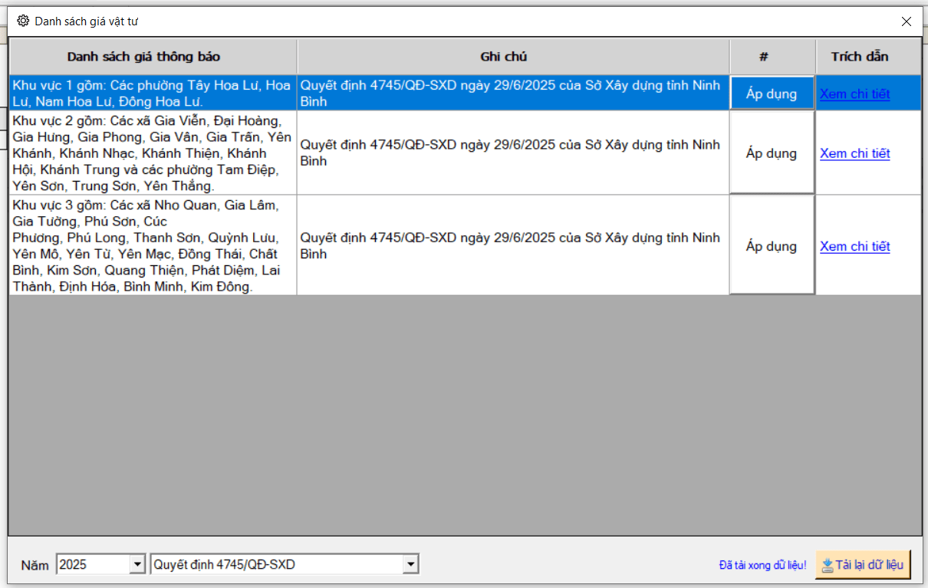This screenshot has width=928, height=588.
Task: Click the Ghi chú cell of Khu vực 3
Action: click(512, 246)
